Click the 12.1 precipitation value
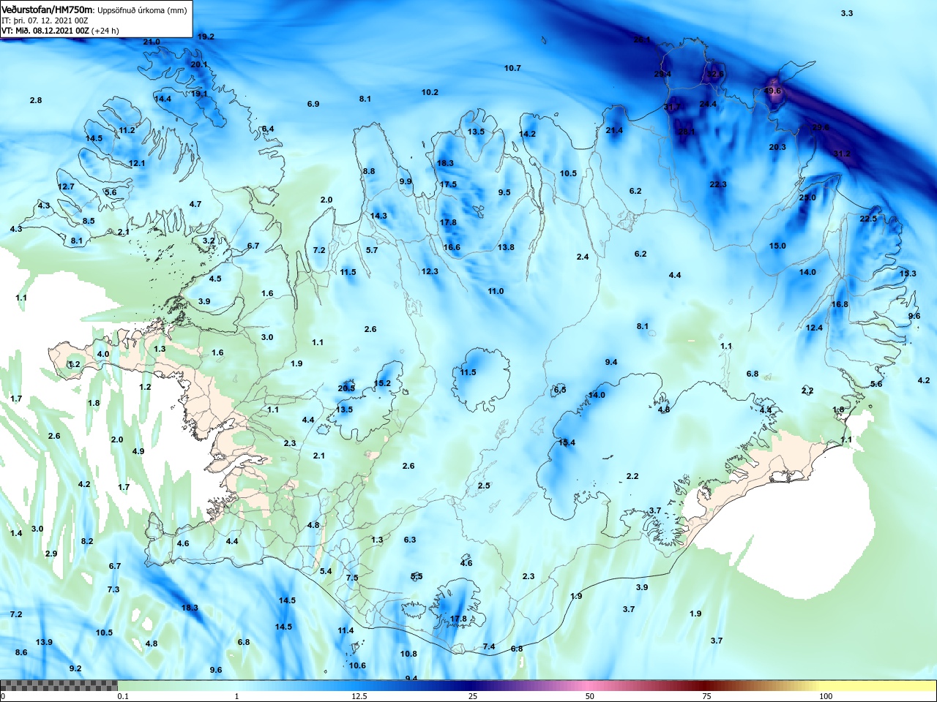 pos(137,163)
